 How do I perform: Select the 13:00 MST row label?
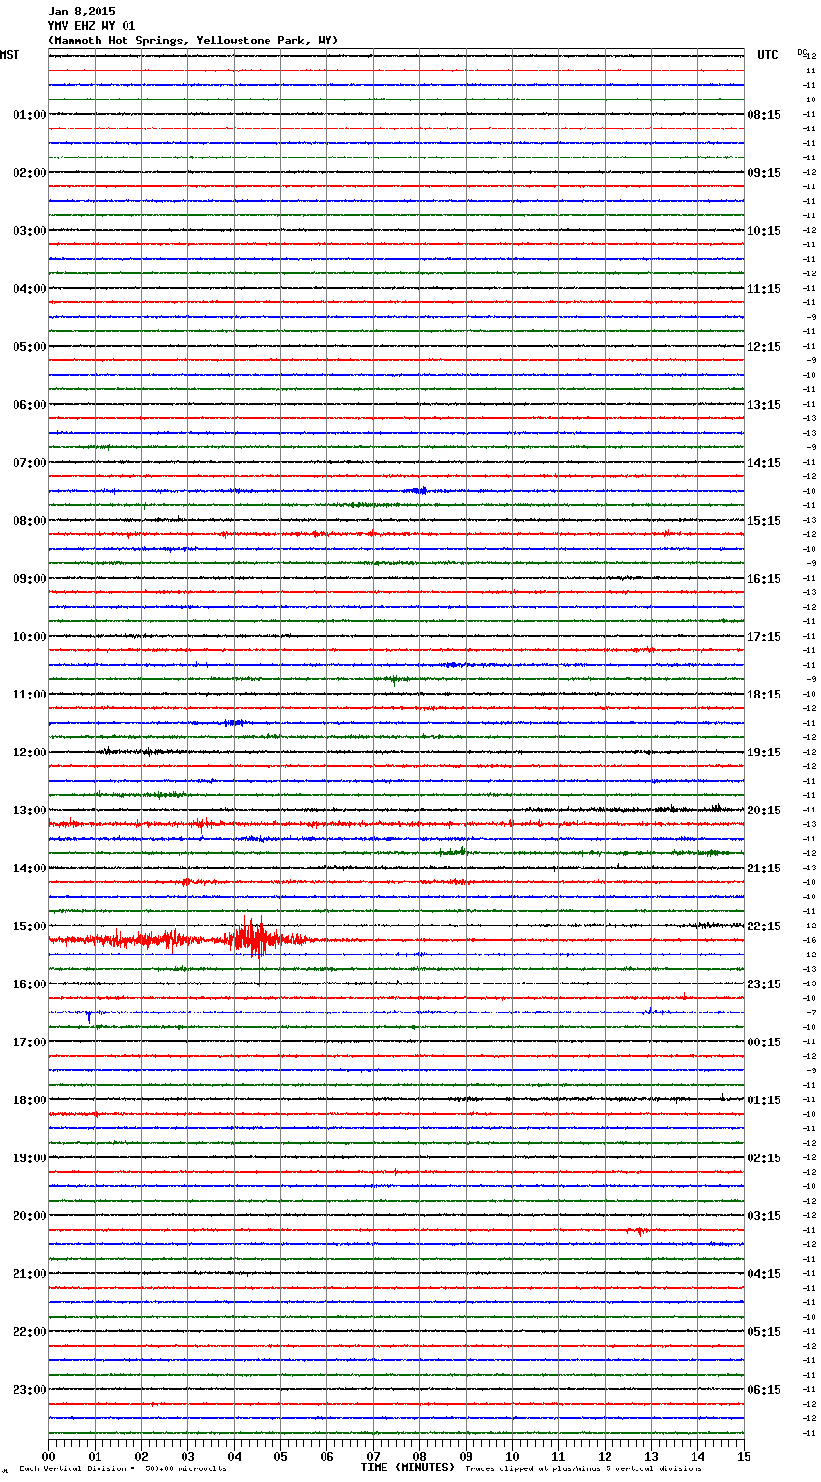click(x=30, y=811)
